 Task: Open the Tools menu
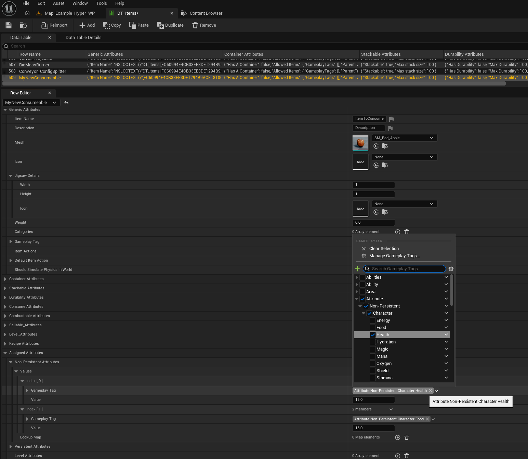(x=102, y=3)
